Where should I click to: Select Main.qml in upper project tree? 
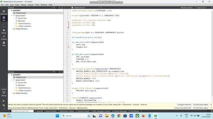click(x=21, y=21)
